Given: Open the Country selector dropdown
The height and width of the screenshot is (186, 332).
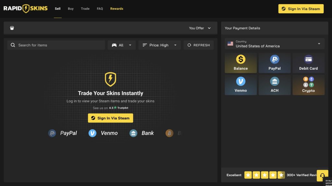Looking at the screenshot, I should click(318, 43).
